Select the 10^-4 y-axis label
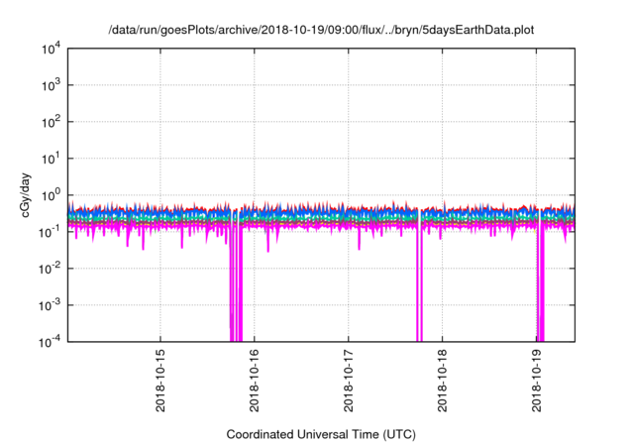Viewport: 634px width, 444px height. [50, 342]
